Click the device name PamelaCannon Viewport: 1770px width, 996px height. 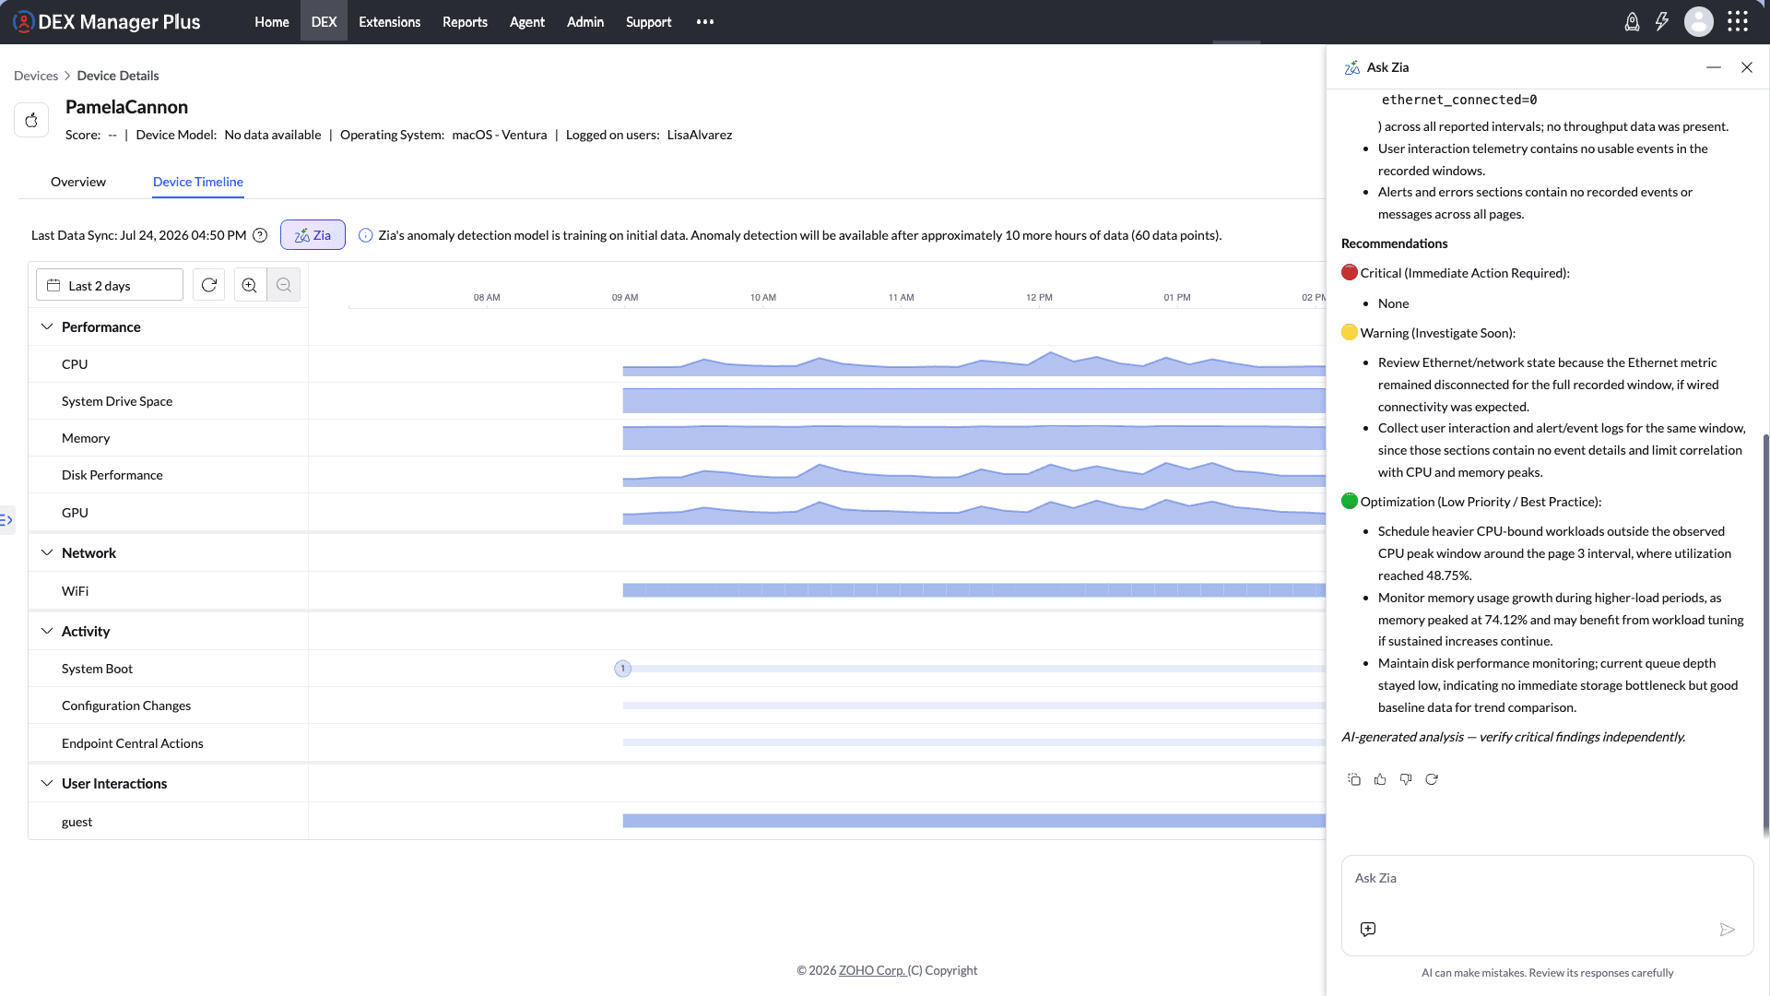[x=126, y=107]
